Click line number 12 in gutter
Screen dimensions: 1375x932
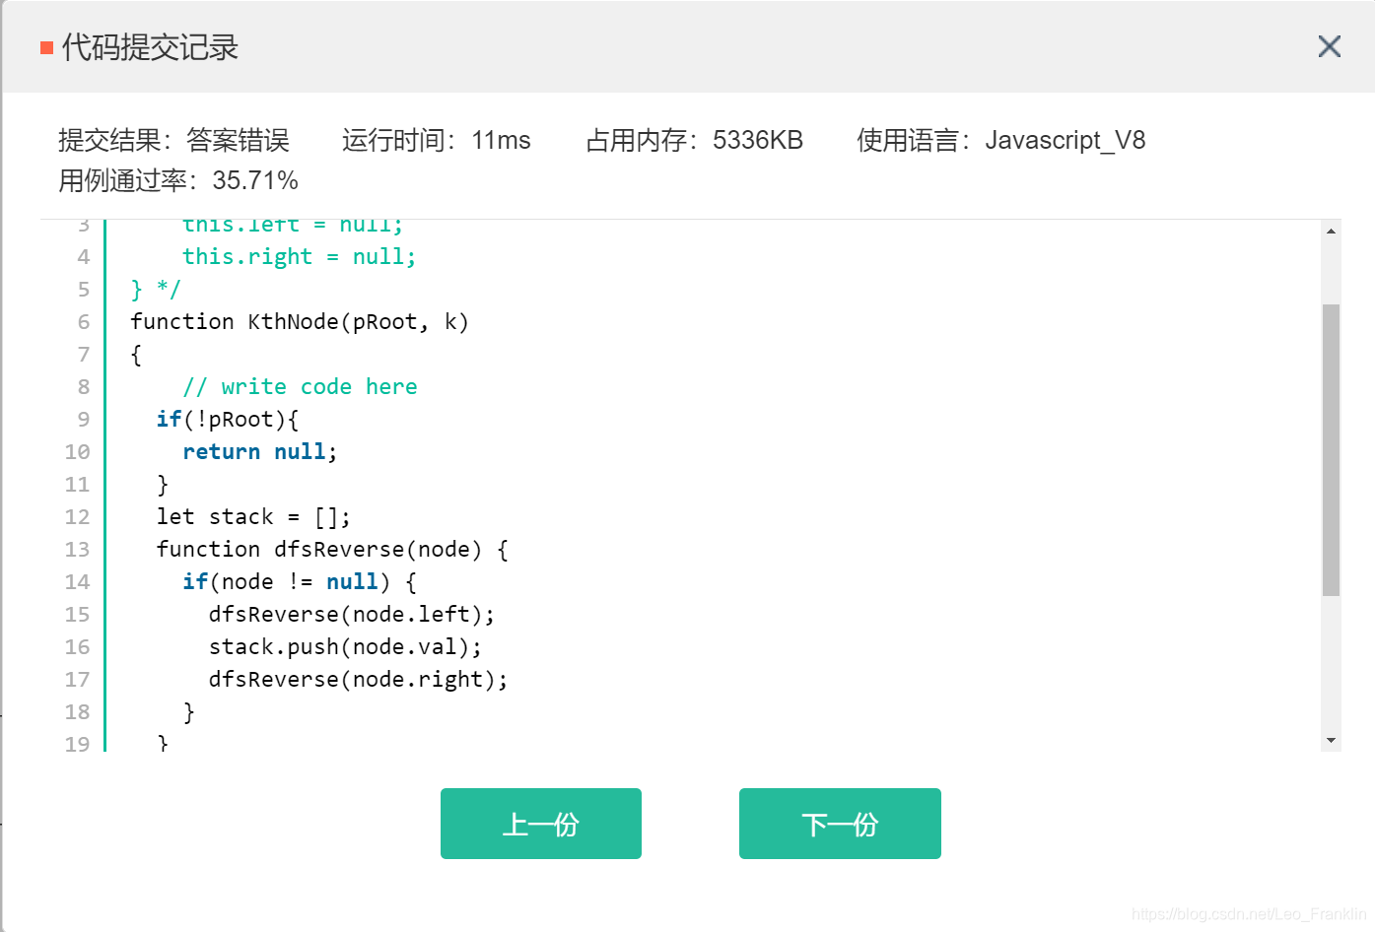pos(77,517)
